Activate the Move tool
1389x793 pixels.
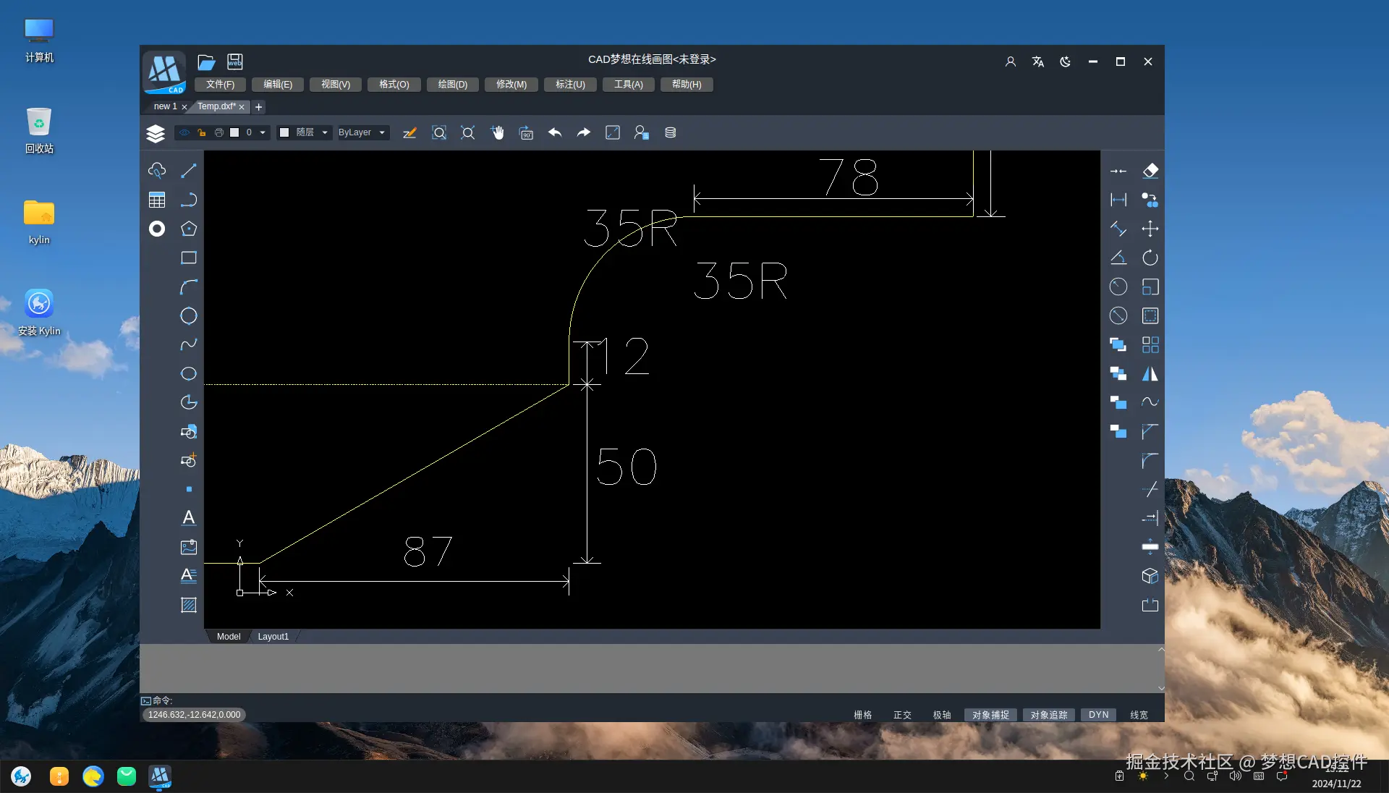(1150, 229)
